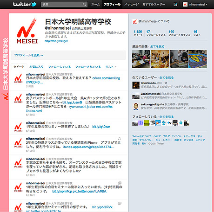Switch to the お気に入り tab
This screenshot has width=214, height=212.
(x=36, y=67)
